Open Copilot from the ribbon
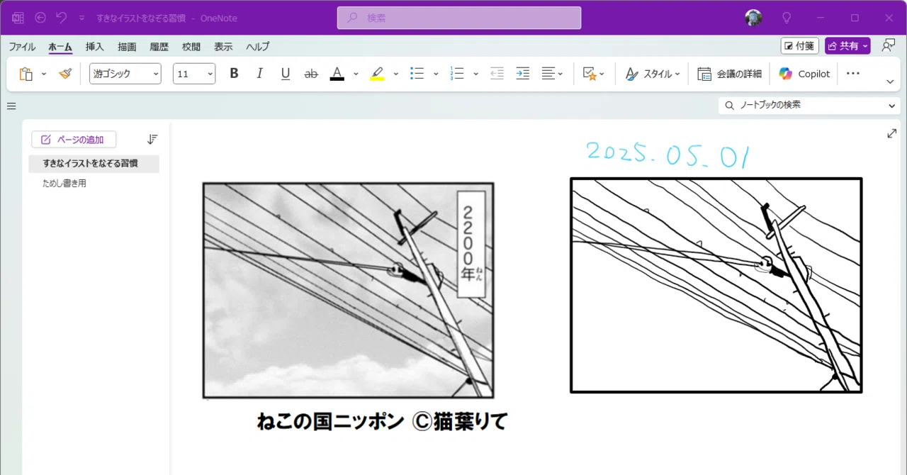The width and height of the screenshot is (907, 475). point(804,74)
